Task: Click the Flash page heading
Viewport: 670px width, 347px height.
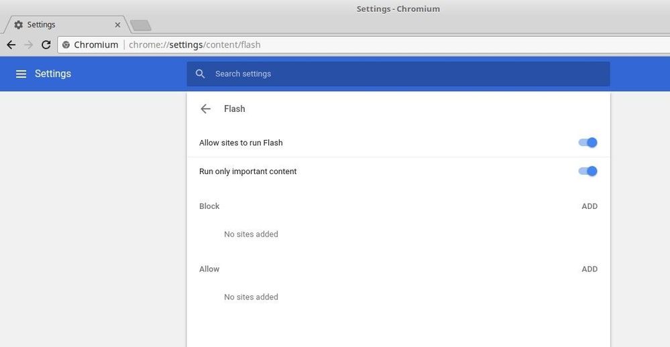Action: click(235, 109)
